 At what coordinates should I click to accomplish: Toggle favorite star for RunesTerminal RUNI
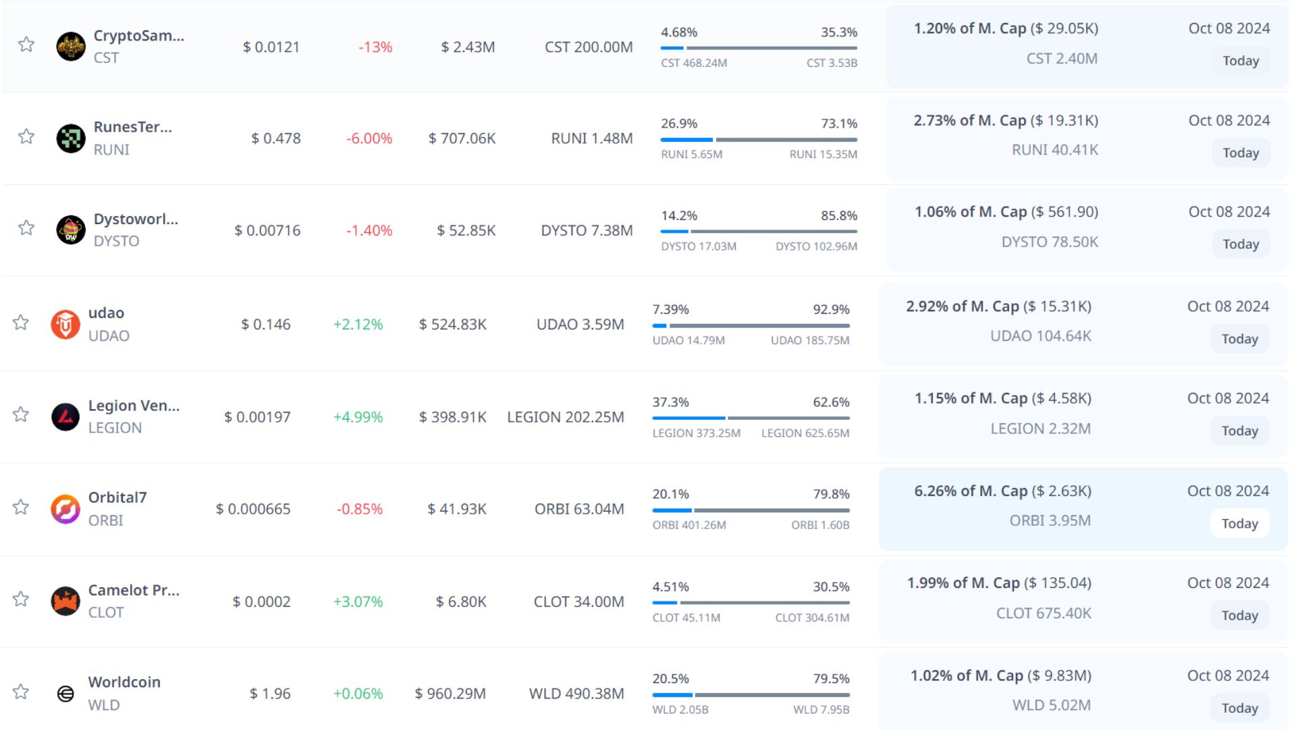pos(26,136)
